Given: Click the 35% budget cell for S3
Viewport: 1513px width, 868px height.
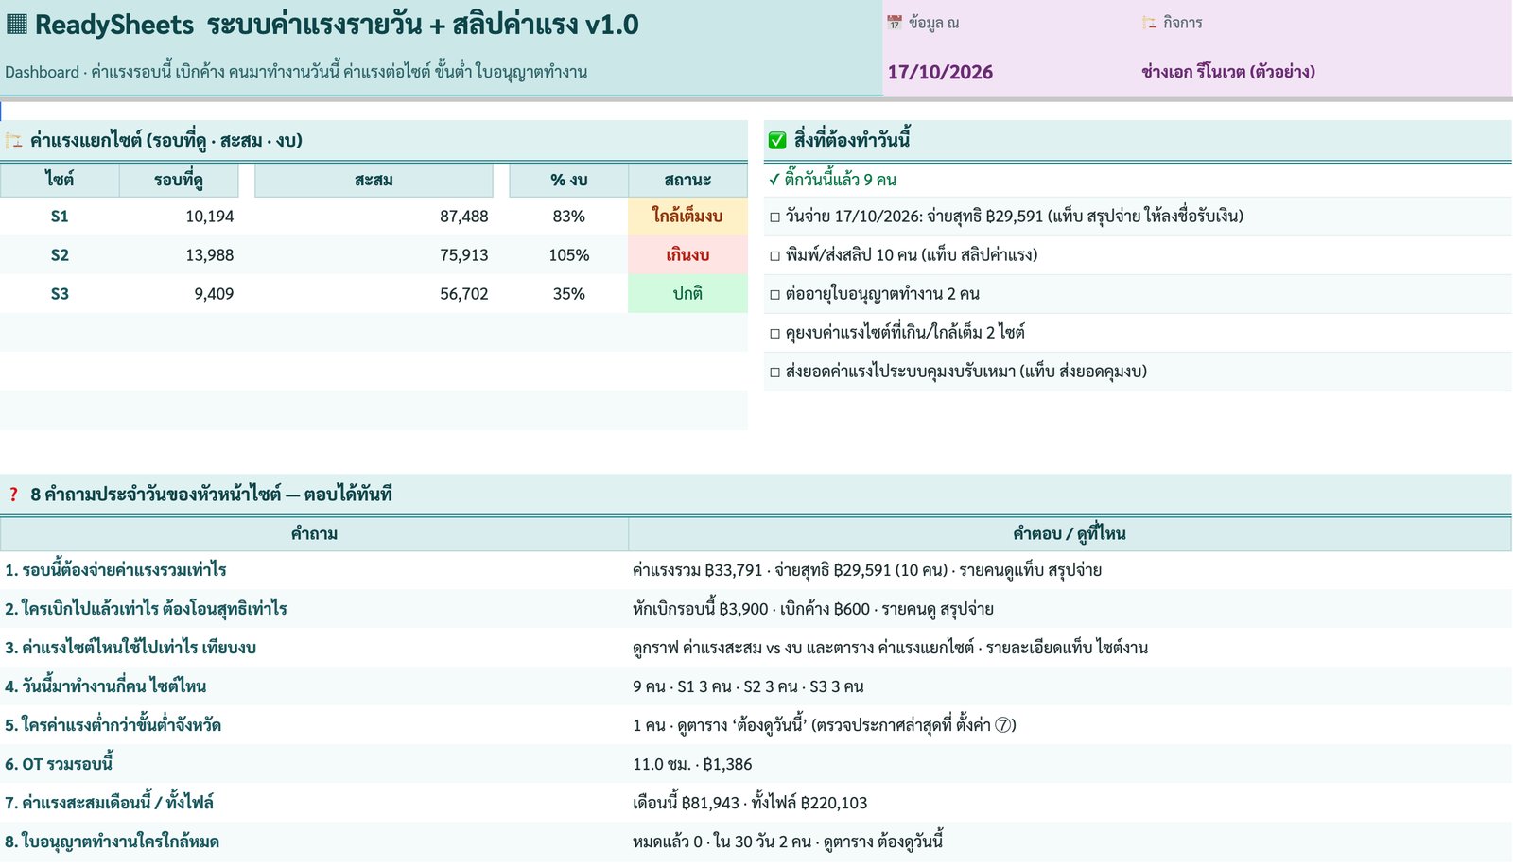Looking at the screenshot, I should (x=568, y=294).
